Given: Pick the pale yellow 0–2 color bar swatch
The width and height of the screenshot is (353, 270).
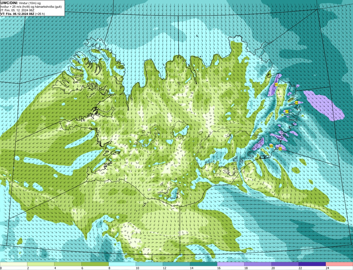Looking at the screenshot, I should tap(14, 264).
